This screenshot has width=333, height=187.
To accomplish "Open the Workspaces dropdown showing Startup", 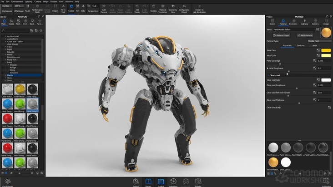I will (7, 6).
